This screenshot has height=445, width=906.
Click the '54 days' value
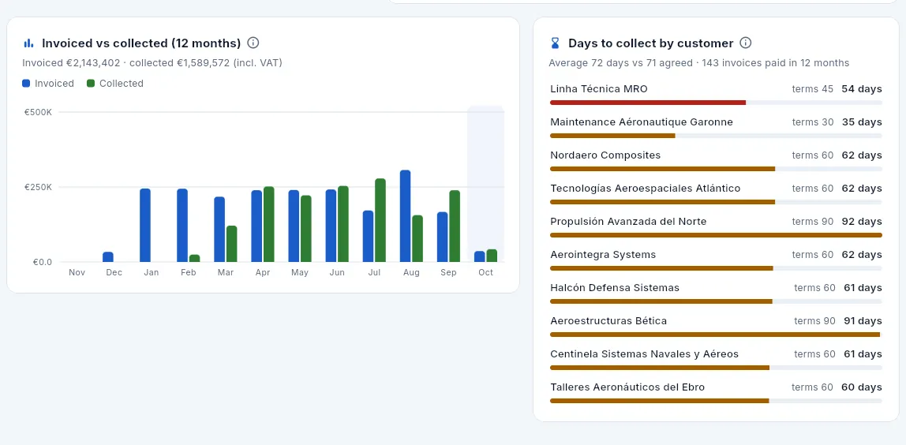pos(862,89)
